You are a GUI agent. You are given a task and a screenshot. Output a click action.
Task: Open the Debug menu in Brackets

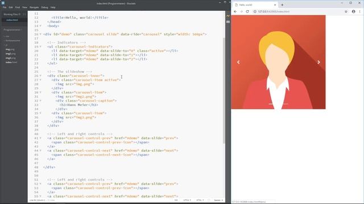(44, 7)
